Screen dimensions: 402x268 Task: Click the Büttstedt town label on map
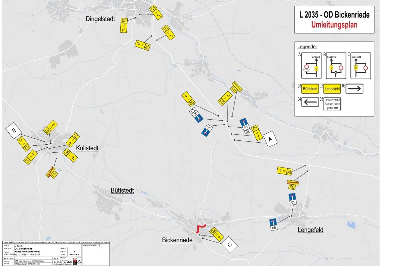pos(122,190)
